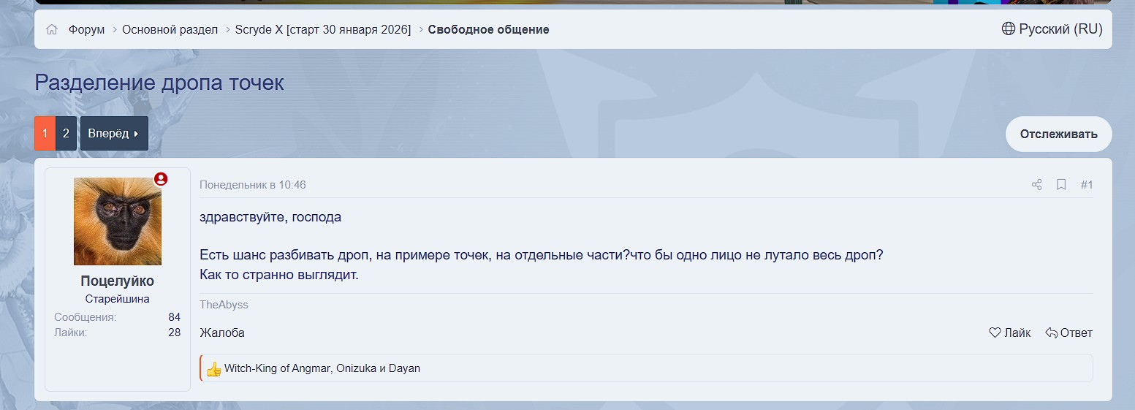
Task: Open Свободное общение breadcrumb link
Action: click(x=489, y=30)
